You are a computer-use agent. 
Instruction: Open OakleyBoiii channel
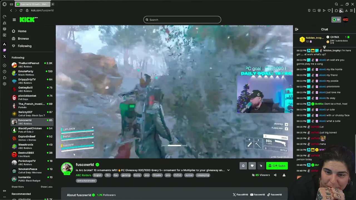[x=32, y=89]
